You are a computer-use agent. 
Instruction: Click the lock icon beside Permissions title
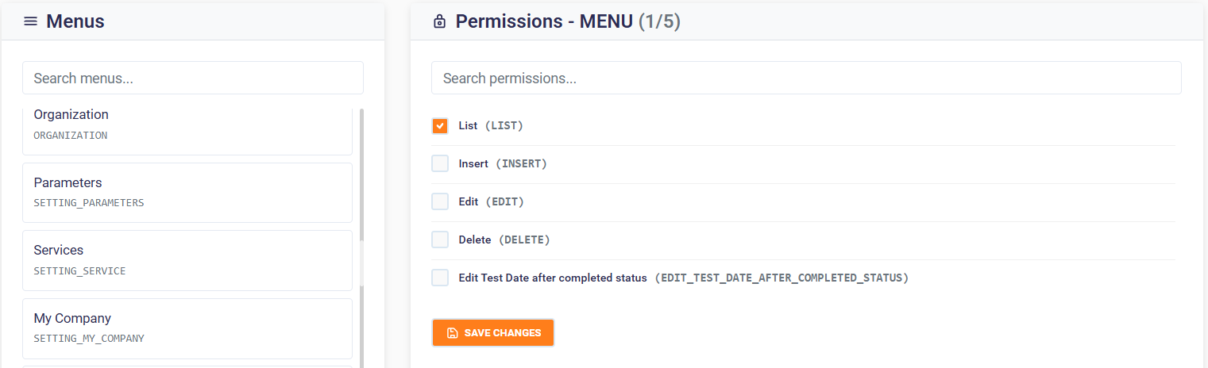[439, 22]
